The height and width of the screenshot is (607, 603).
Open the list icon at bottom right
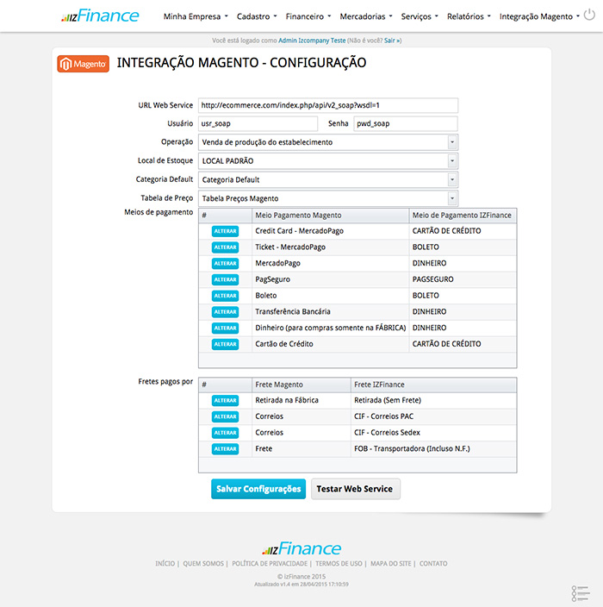click(581, 593)
